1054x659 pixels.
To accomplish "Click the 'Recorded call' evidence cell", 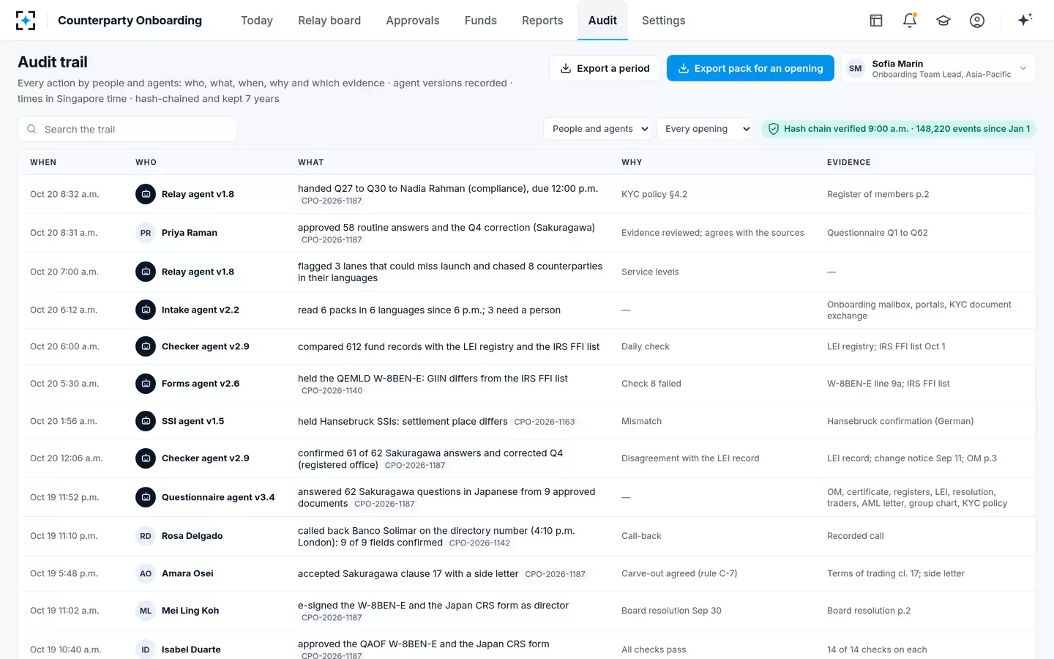I will point(856,536).
